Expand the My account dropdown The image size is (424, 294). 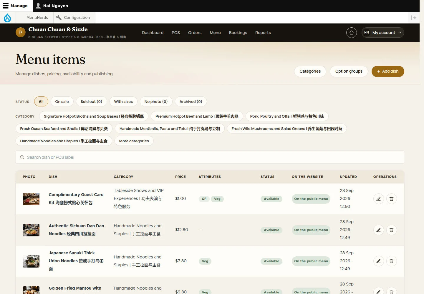click(382, 33)
